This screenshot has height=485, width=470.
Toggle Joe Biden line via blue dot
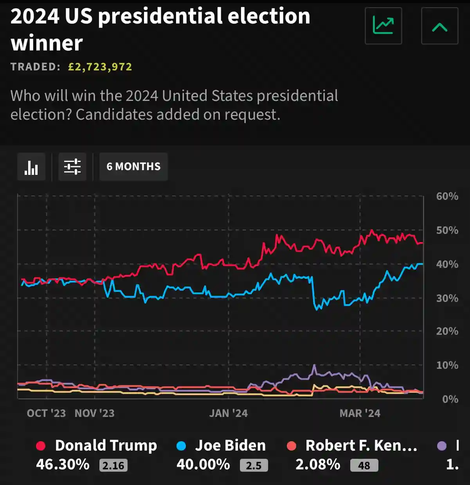[181, 446]
